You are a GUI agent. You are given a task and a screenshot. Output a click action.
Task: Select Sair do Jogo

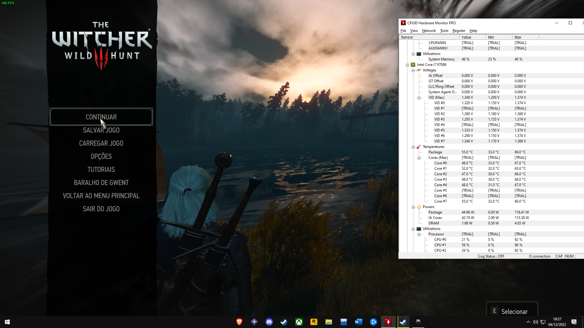pos(101,209)
